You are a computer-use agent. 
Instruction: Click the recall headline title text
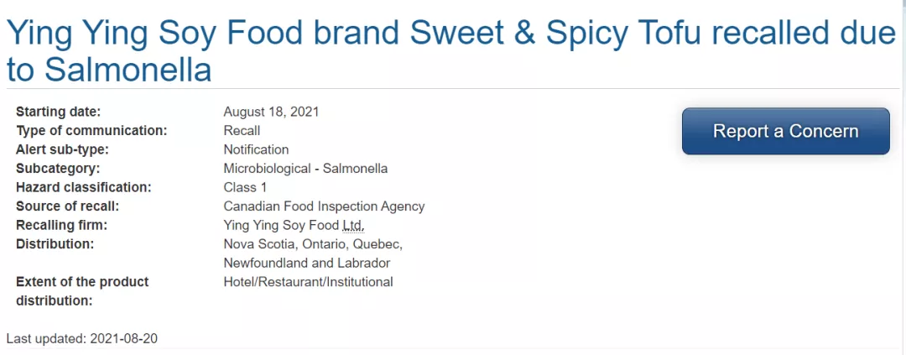coord(450,52)
